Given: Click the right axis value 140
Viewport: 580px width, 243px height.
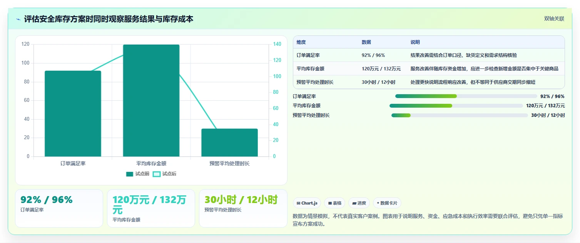Looking at the screenshot, I should click(277, 44).
